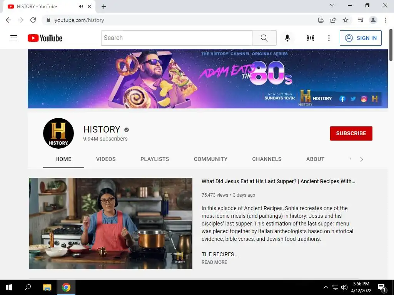The image size is (394, 295).
Task: Click the lock icon in the address bar
Action: coord(48,20)
